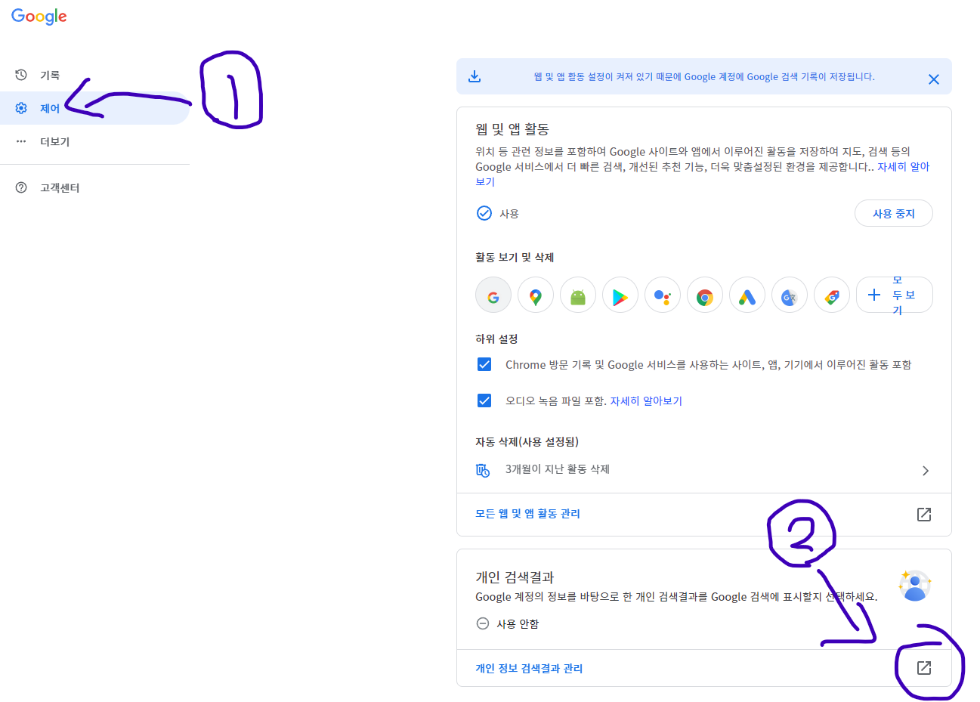This screenshot has width=980, height=702.
Task: Click the 자동 삭제(사용 설정됨) label
Action: (527, 442)
